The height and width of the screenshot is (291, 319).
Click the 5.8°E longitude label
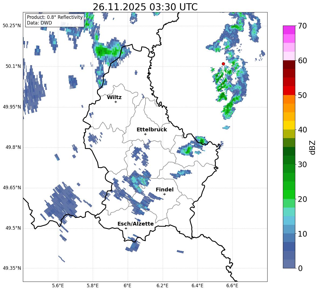(93, 286)
